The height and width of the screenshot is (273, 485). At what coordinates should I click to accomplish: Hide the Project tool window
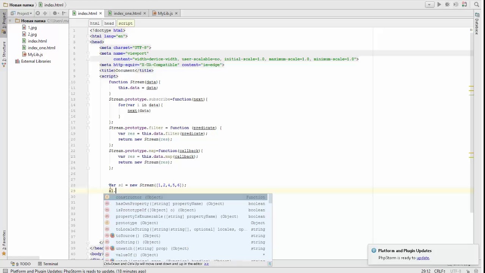(63, 13)
